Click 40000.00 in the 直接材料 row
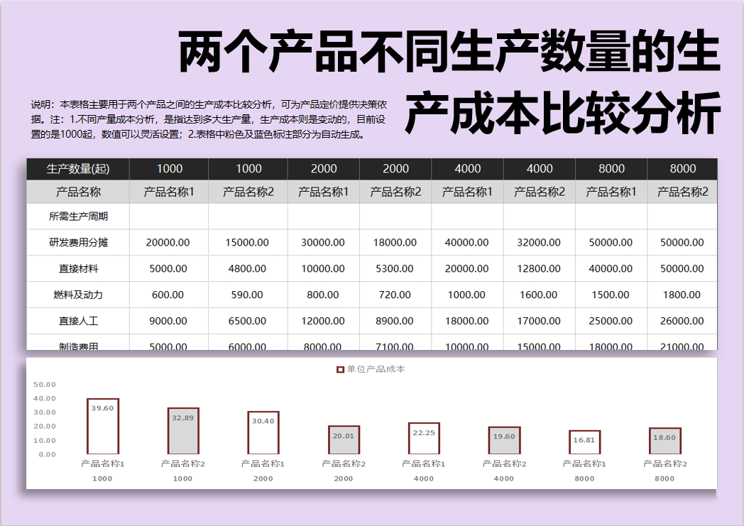The height and width of the screenshot is (526, 744). click(611, 268)
